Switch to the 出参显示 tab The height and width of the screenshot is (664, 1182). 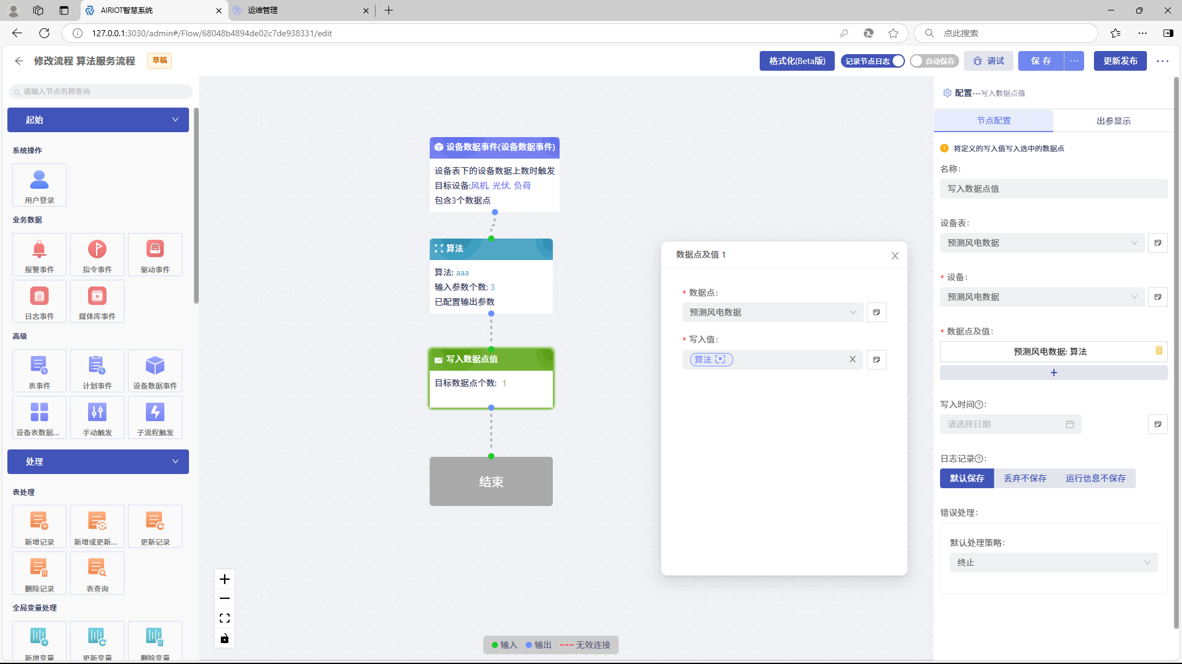1113,121
